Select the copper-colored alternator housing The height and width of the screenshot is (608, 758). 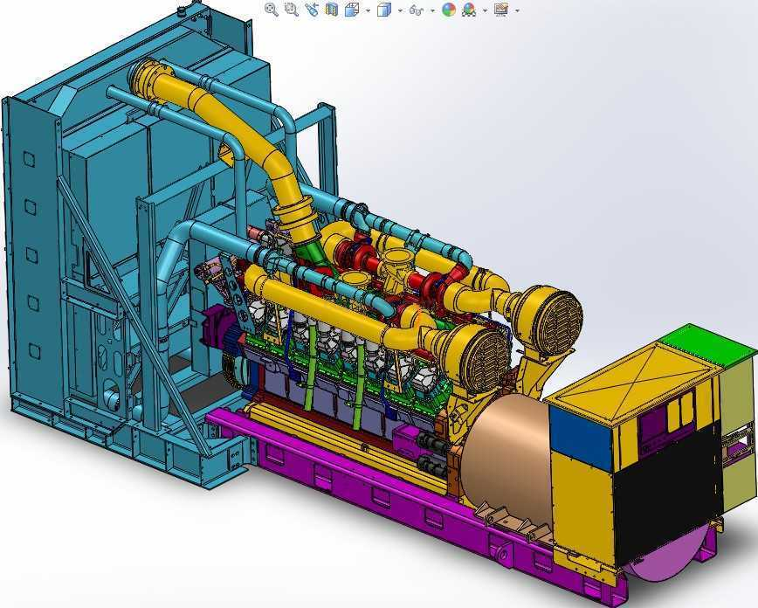click(502, 454)
